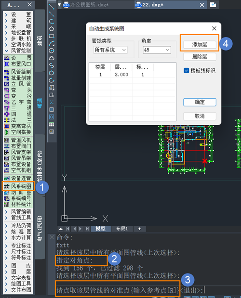241x298 pixels.
Task: Expand the 多联机 menu group
Action: [x=18, y=39]
